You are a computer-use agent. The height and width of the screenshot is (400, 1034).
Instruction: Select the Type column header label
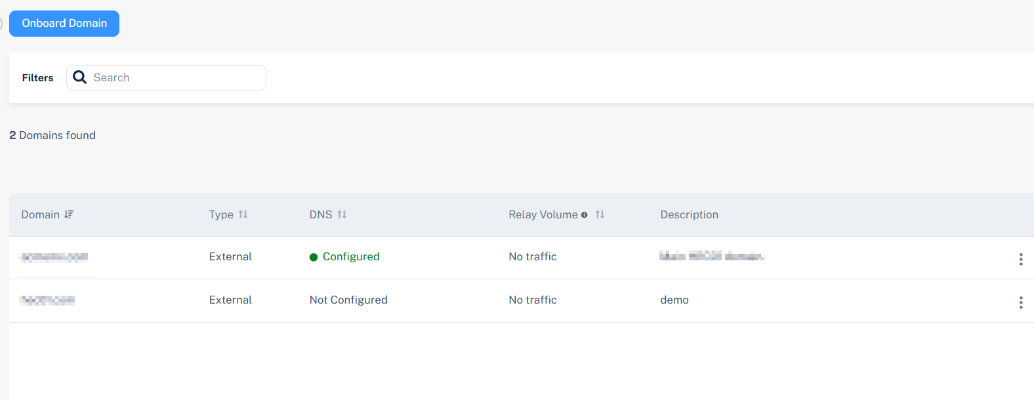[221, 214]
